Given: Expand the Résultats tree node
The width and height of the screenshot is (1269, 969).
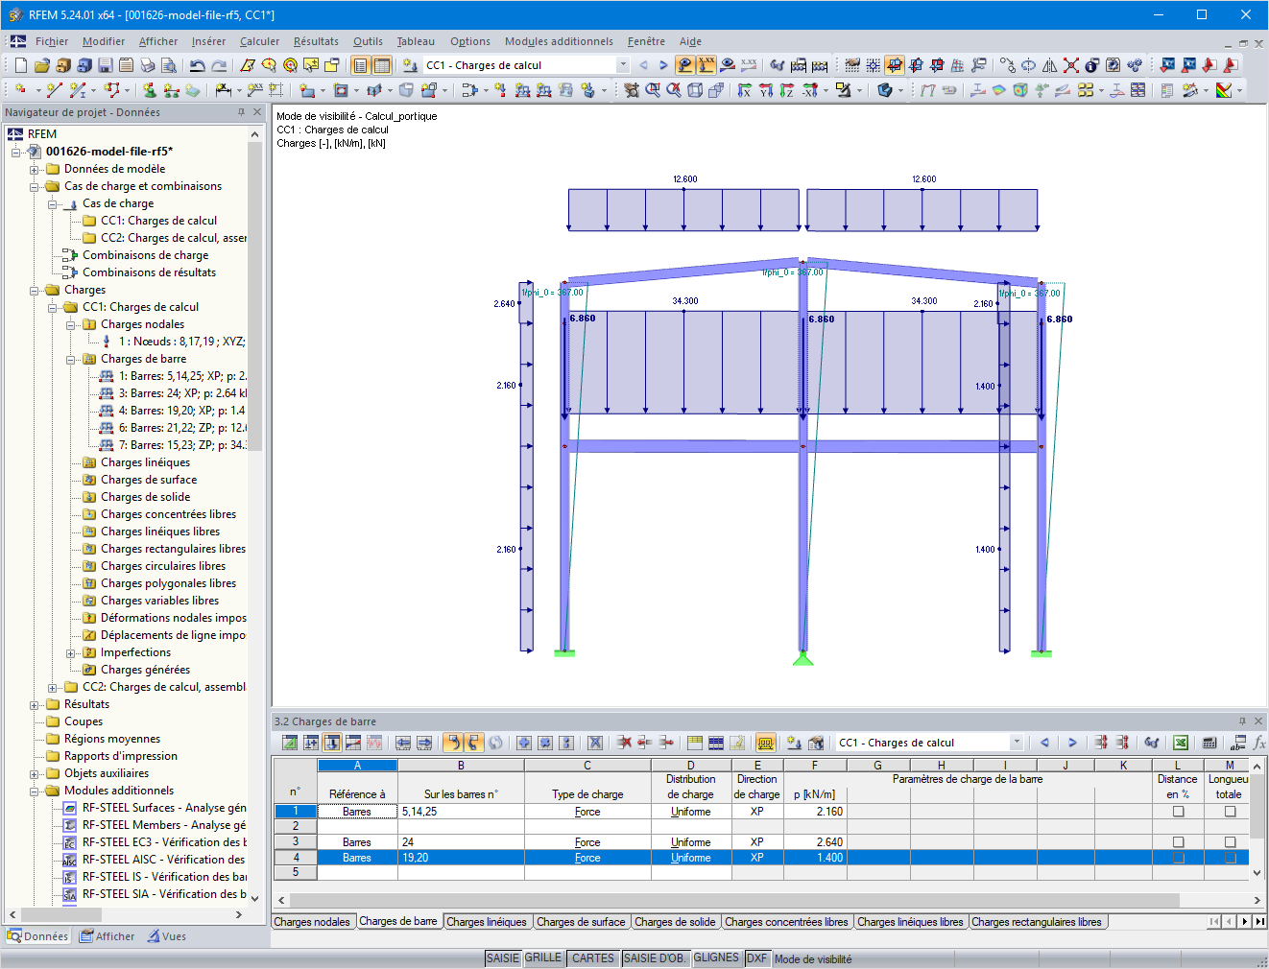Looking at the screenshot, I should point(35,704).
